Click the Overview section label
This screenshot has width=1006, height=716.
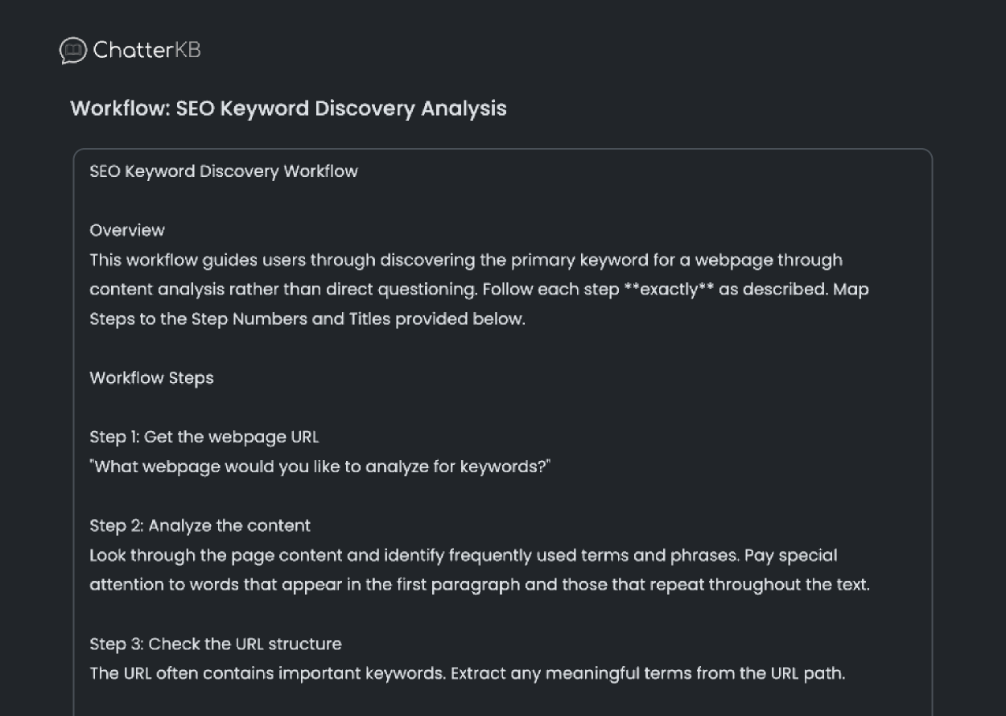click(127, 230)
